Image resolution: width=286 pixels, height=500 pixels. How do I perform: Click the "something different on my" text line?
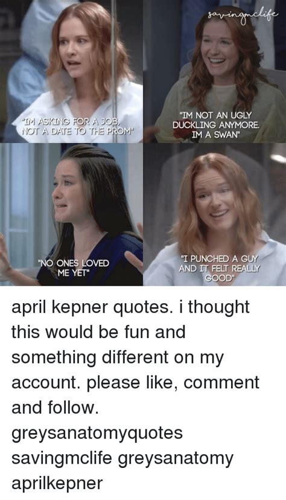coord(118,357)
